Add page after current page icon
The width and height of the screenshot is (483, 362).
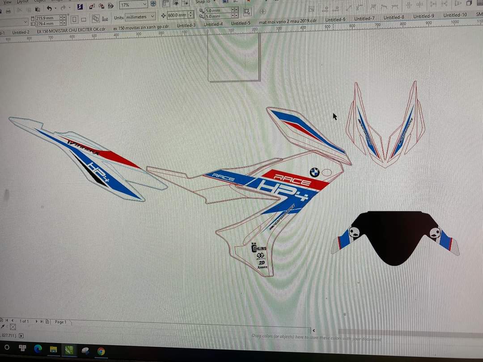point(47,322)
